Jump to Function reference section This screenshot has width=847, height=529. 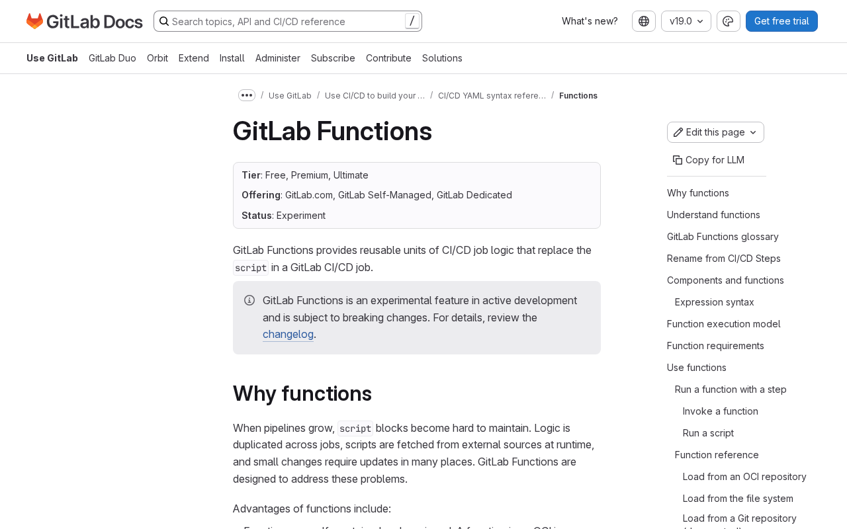pyautogui.click(x=717, y=455)
